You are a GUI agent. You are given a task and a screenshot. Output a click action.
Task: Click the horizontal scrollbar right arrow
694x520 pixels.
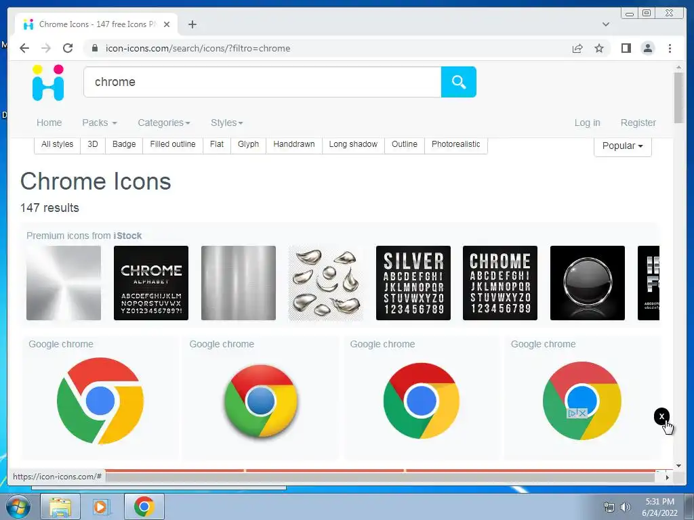point(667,477)
